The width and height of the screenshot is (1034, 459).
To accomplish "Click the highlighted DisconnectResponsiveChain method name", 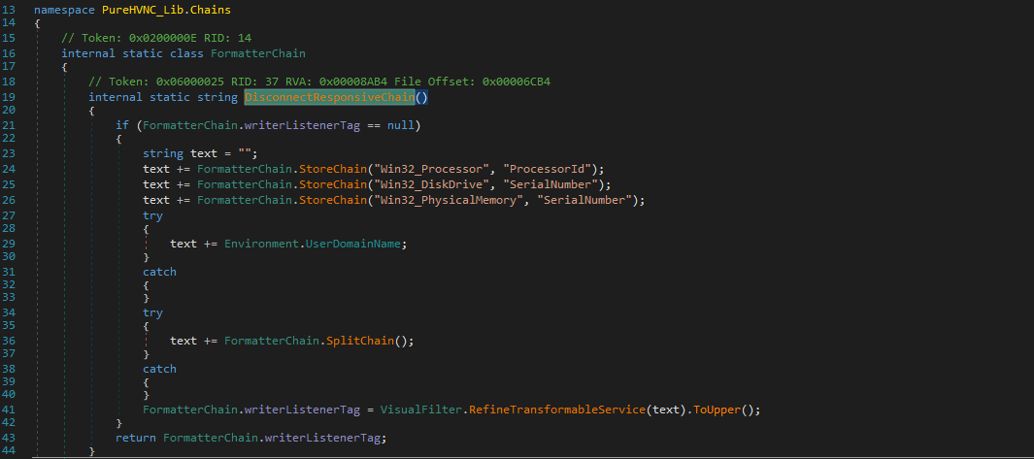I will click(329, 97).
